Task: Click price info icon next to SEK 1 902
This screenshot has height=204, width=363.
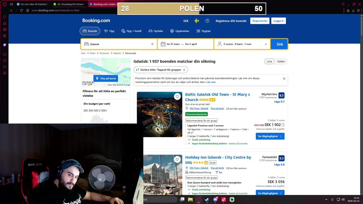Action: click(x=283, y=125)
